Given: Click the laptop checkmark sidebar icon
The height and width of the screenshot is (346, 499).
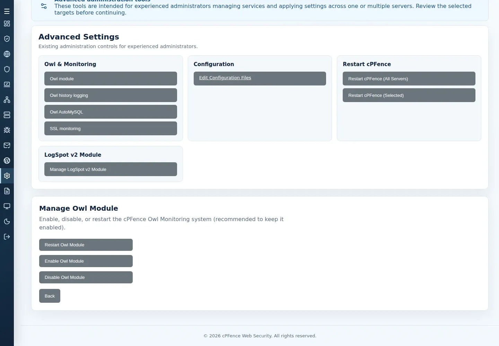Looking at the screenshot, I should click(x=7, y=84).
